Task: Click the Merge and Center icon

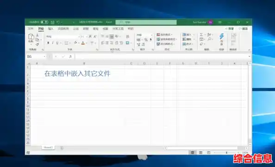Action: [x=128, y=43]
